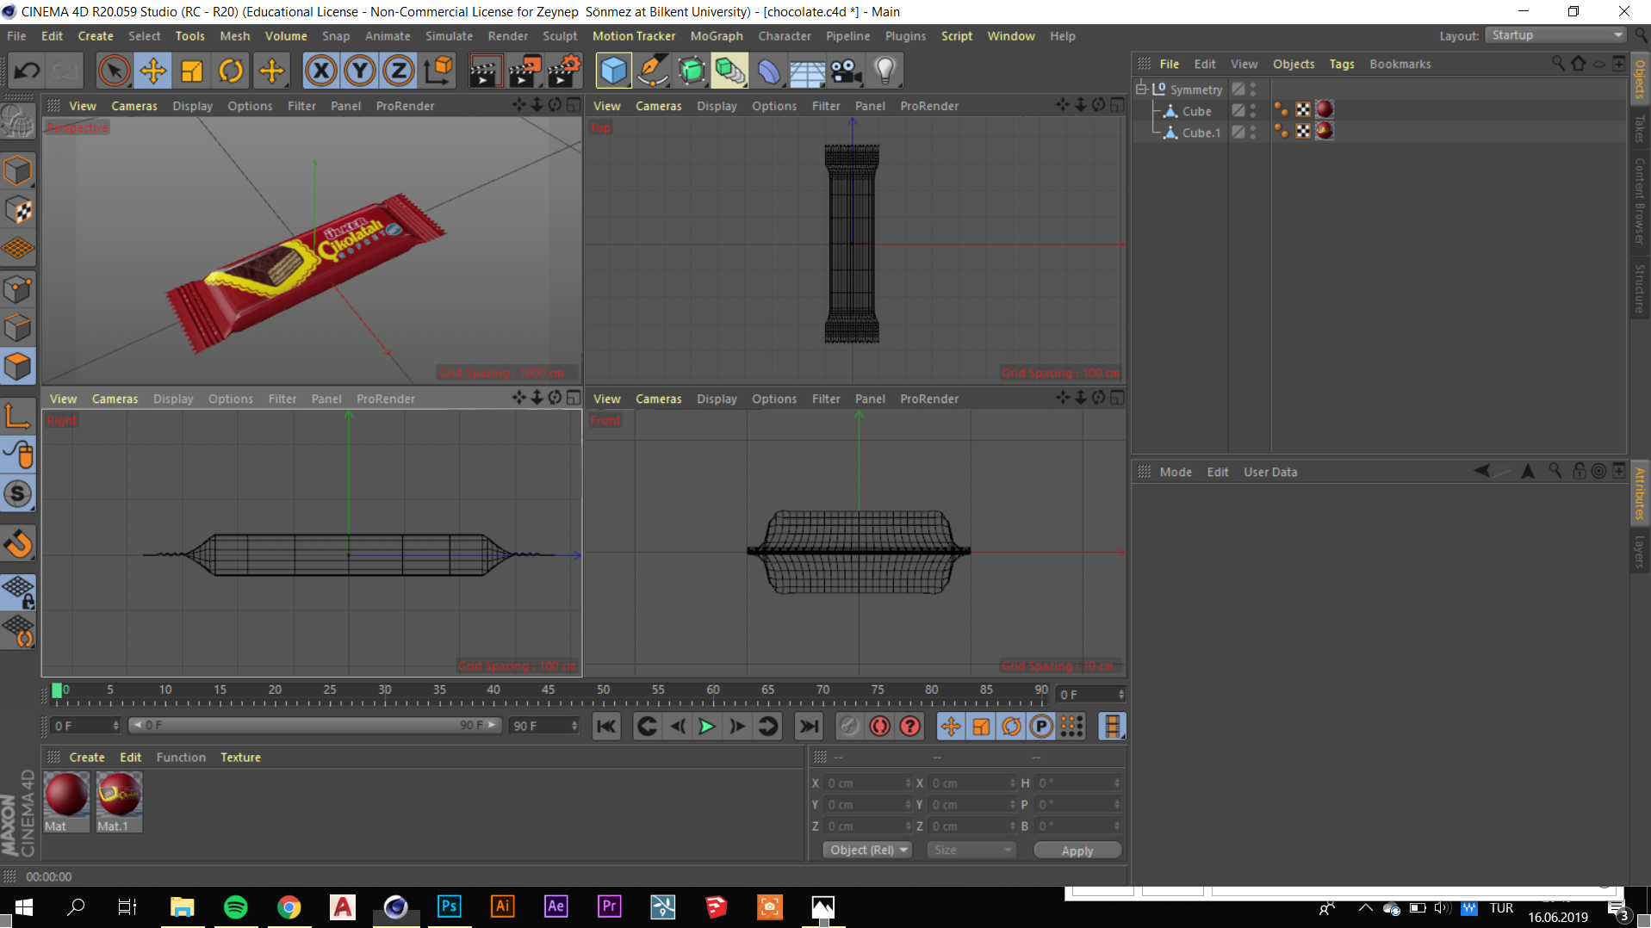The image size is (1651, 928).
Task: Open Spotify from the taskbar
Action: click(x=235, y=906)
